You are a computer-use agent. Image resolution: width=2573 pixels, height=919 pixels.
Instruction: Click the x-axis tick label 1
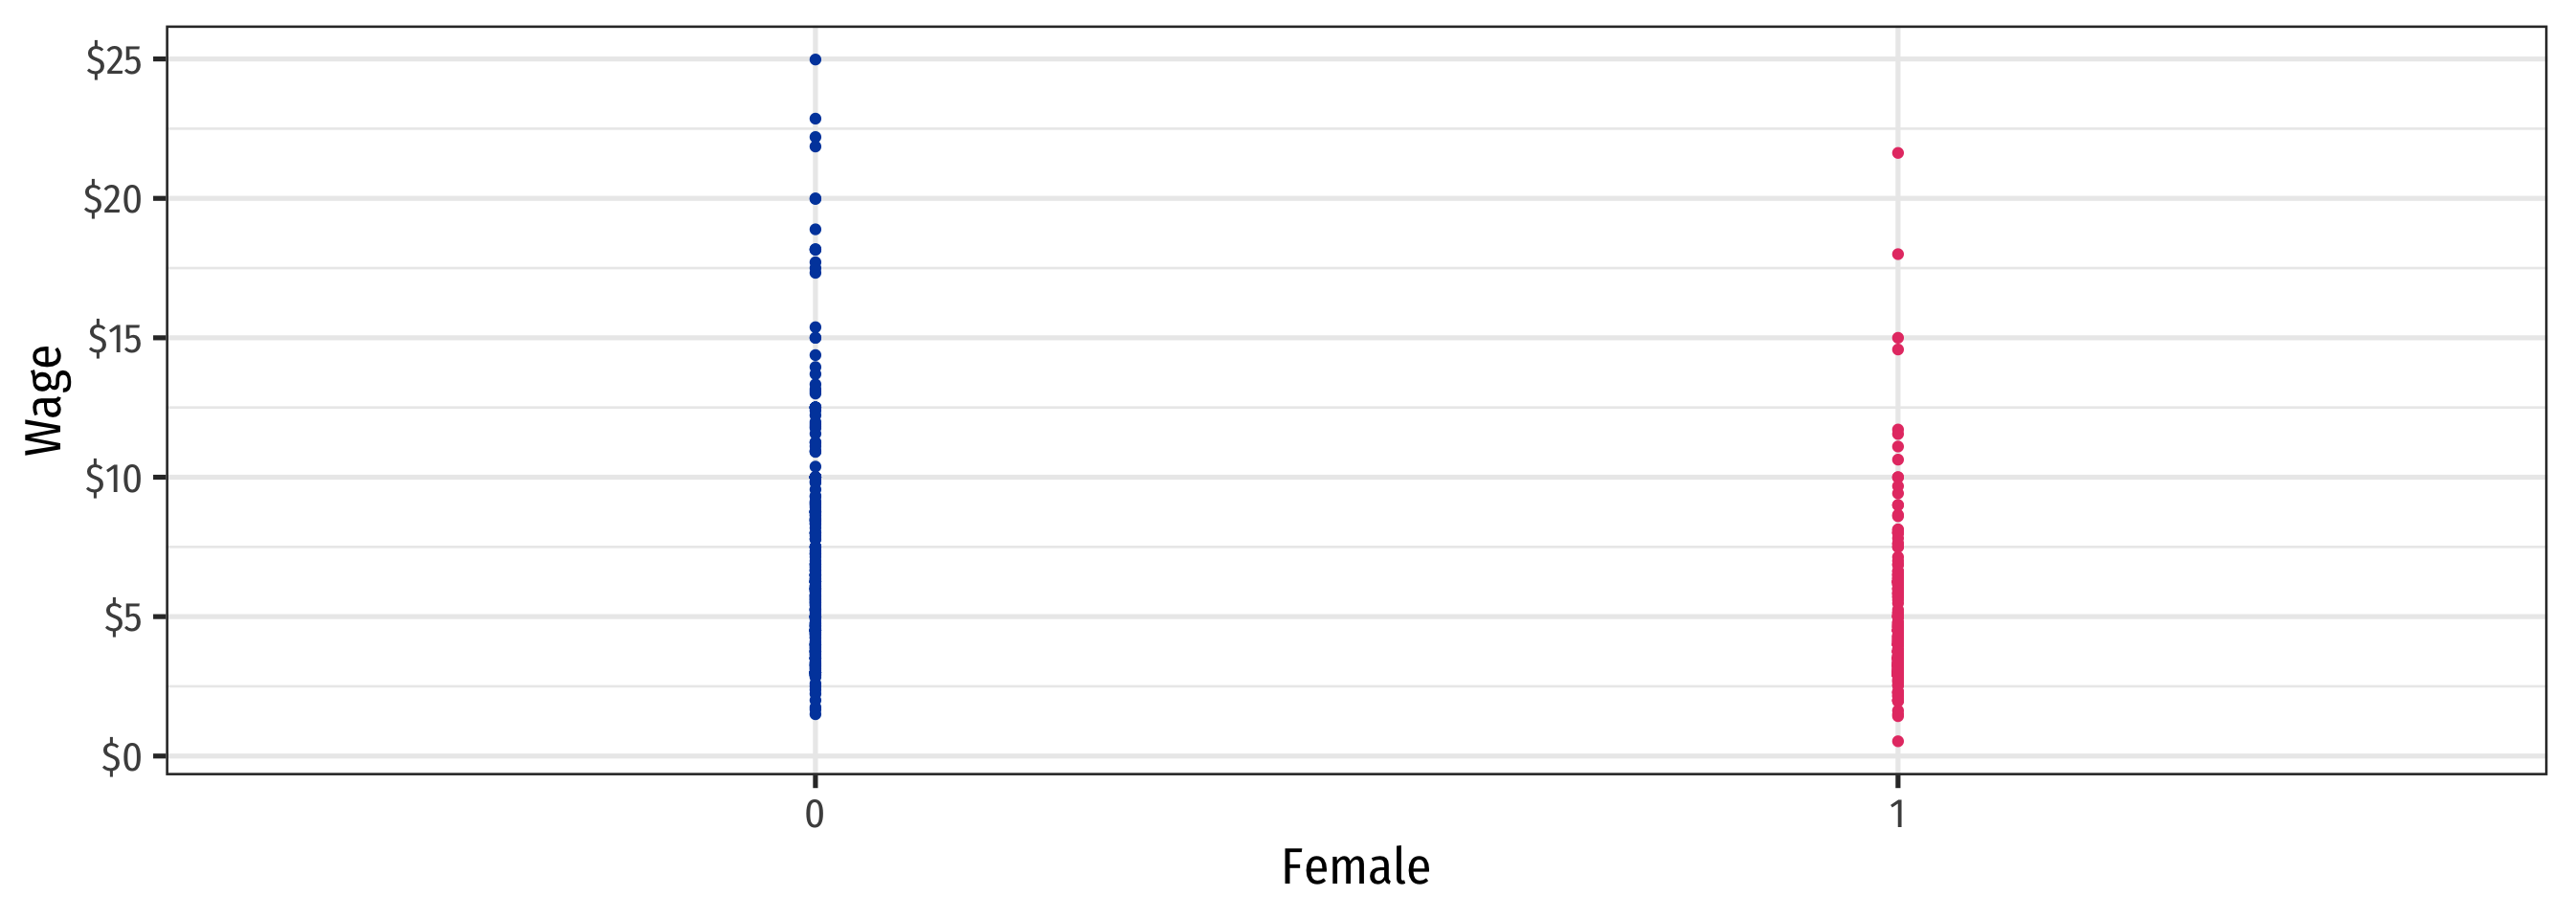click(x=1898, y=815)
